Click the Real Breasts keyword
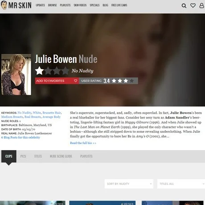 [x=33, y=117]
